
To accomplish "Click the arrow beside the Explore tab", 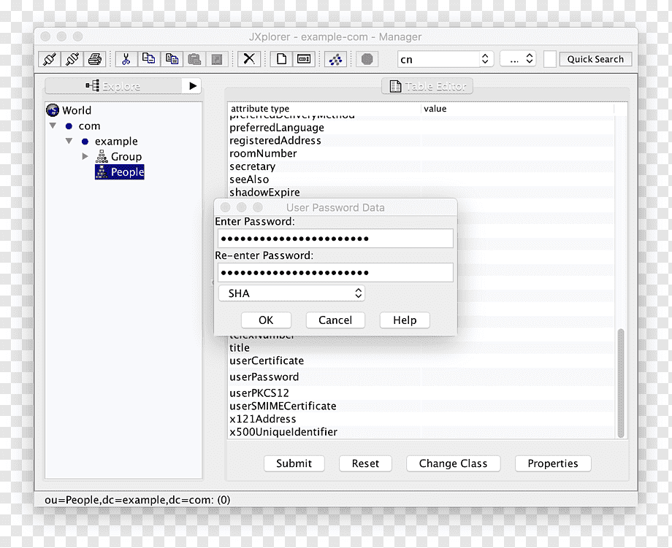I will click(192, 86).
